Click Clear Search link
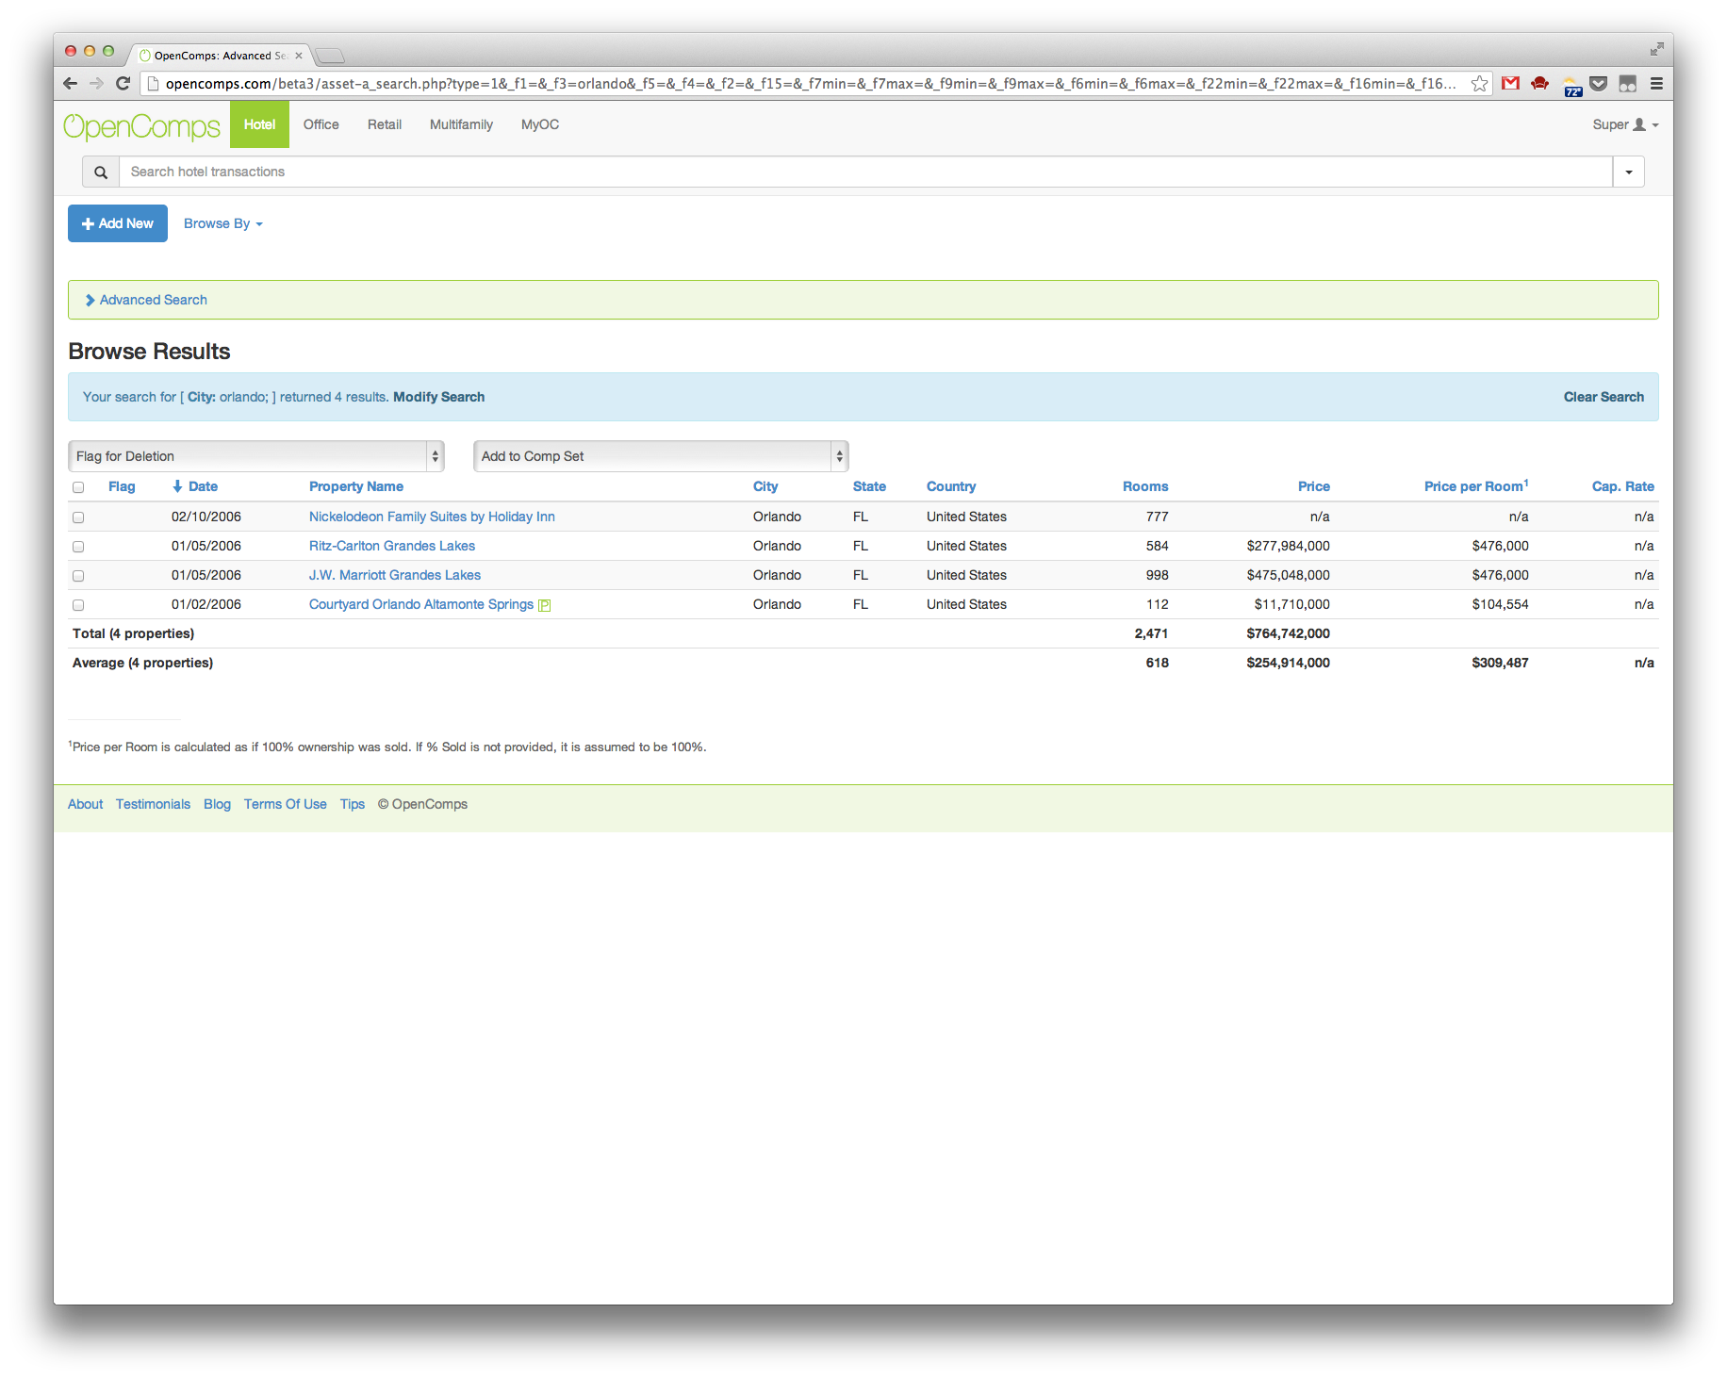Image resolution: width=1727 pixels, height=1379 pixels. [1604, 397]
